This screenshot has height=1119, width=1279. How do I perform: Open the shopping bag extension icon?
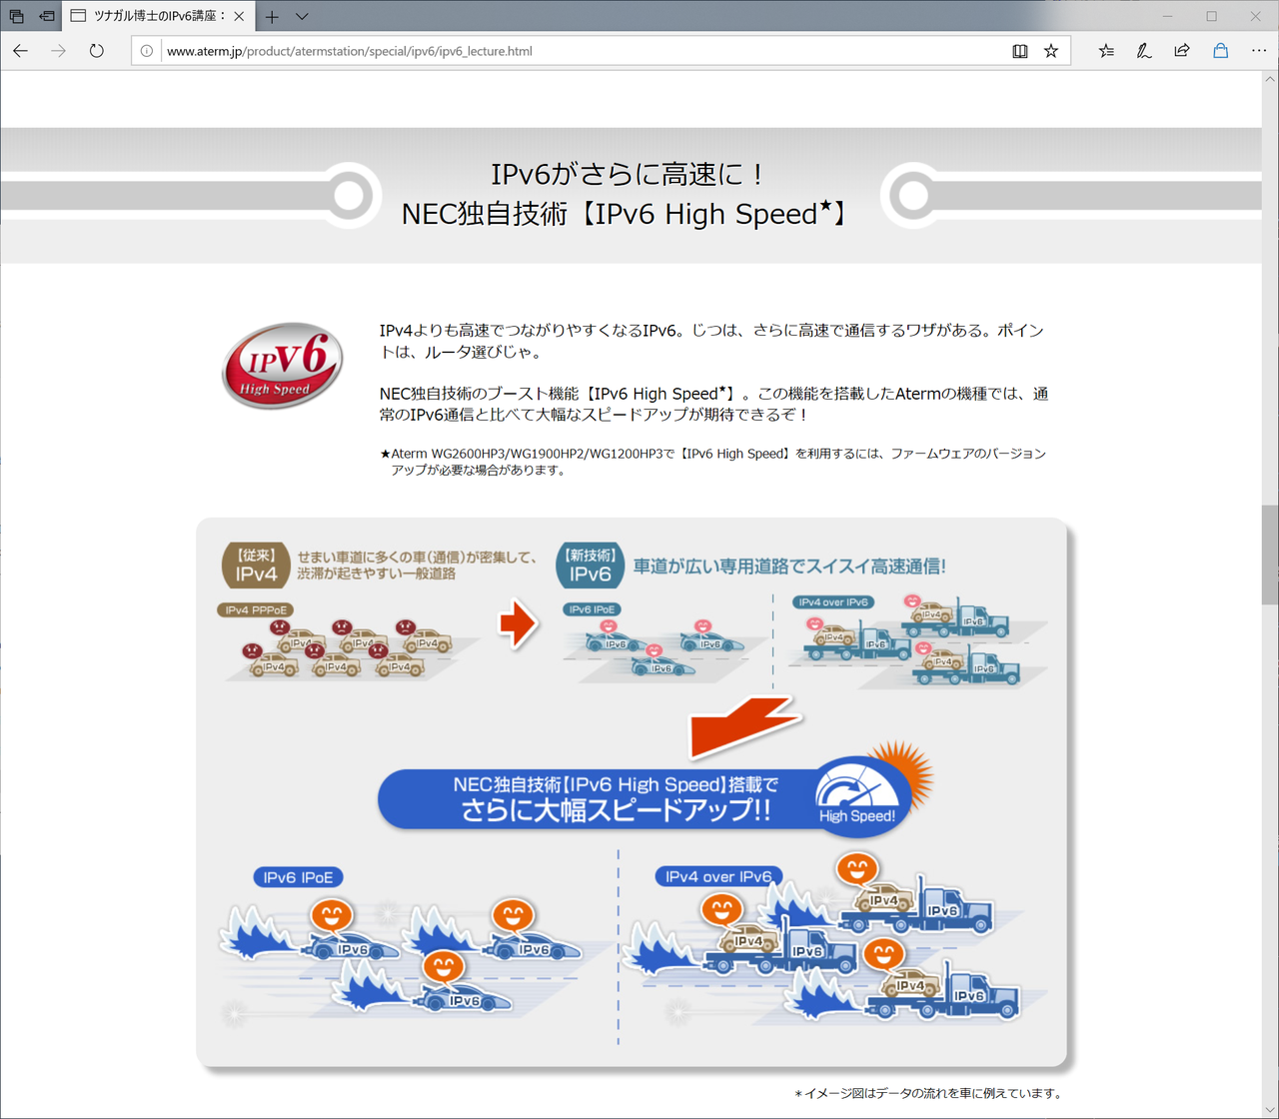[x=1220, y=51]
